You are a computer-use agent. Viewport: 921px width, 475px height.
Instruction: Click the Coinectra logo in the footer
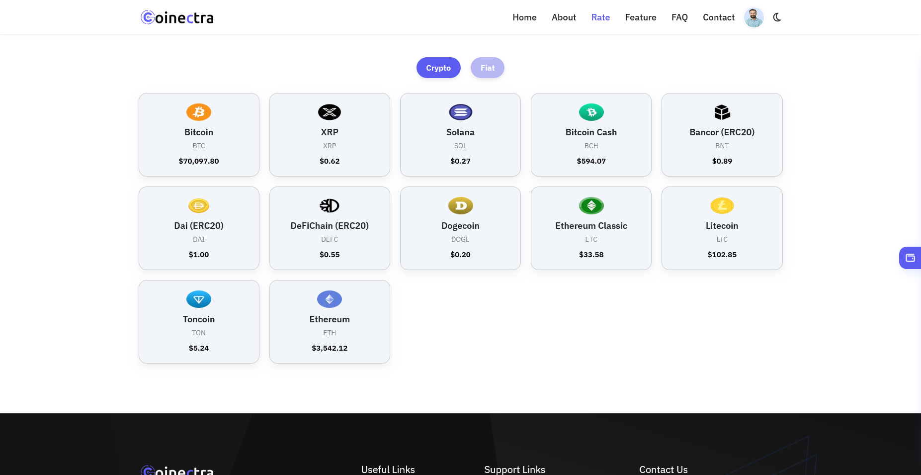pos(177,470)
